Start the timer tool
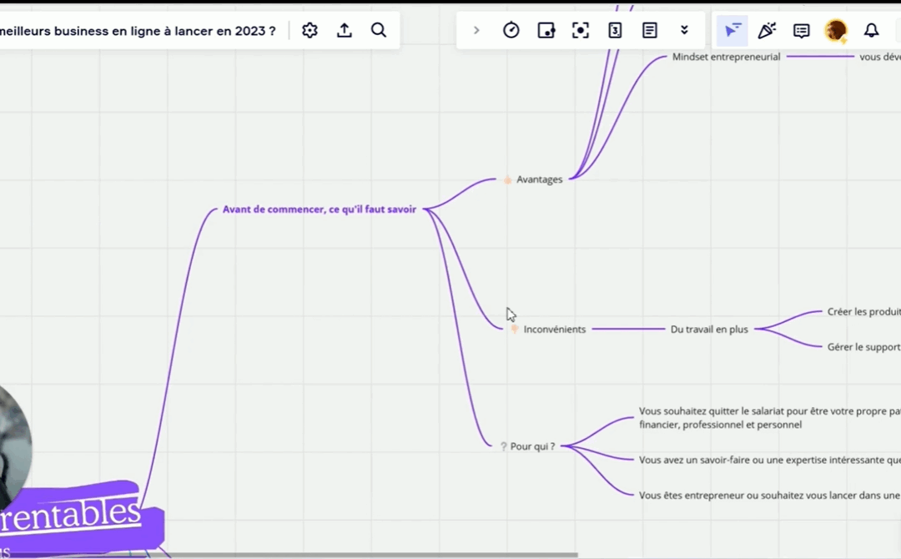The image size is (901, 559). click(511, 31)
